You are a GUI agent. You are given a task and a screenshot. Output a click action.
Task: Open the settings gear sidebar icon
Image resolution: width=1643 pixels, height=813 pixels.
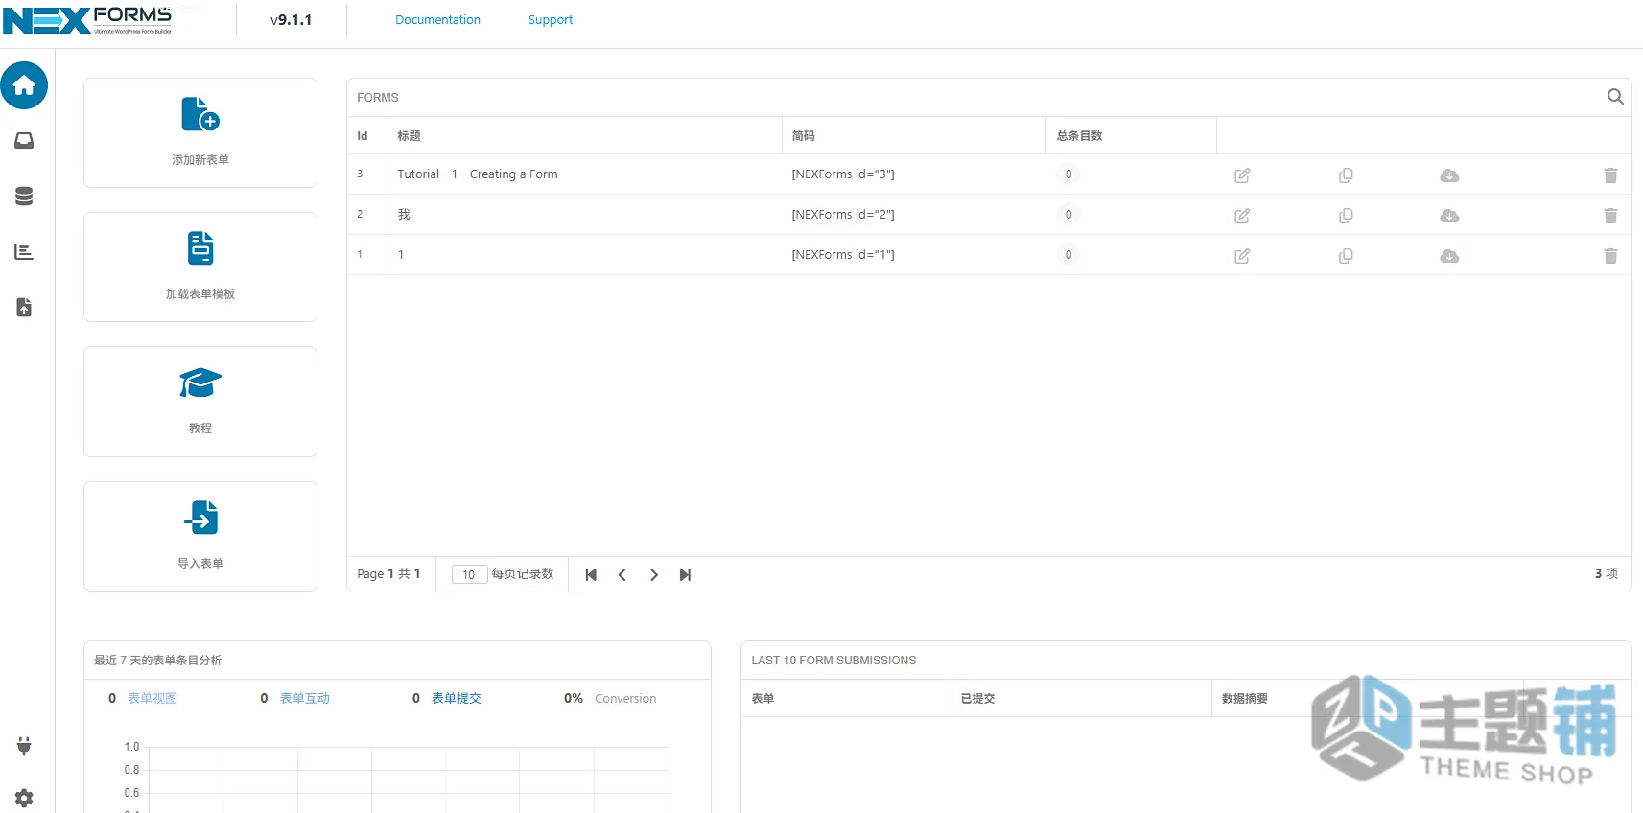[x=24, y=798]
